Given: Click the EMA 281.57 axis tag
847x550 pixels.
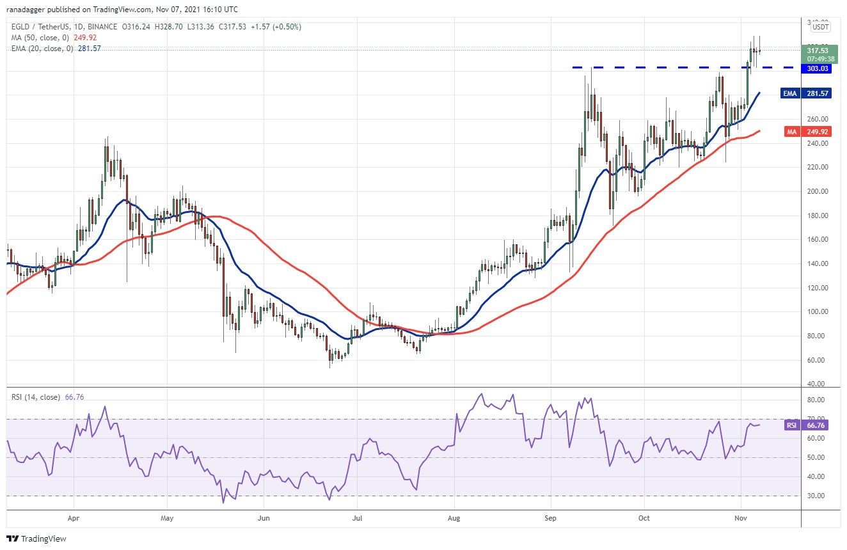Looking at the screenshot, I should point(807,93).
